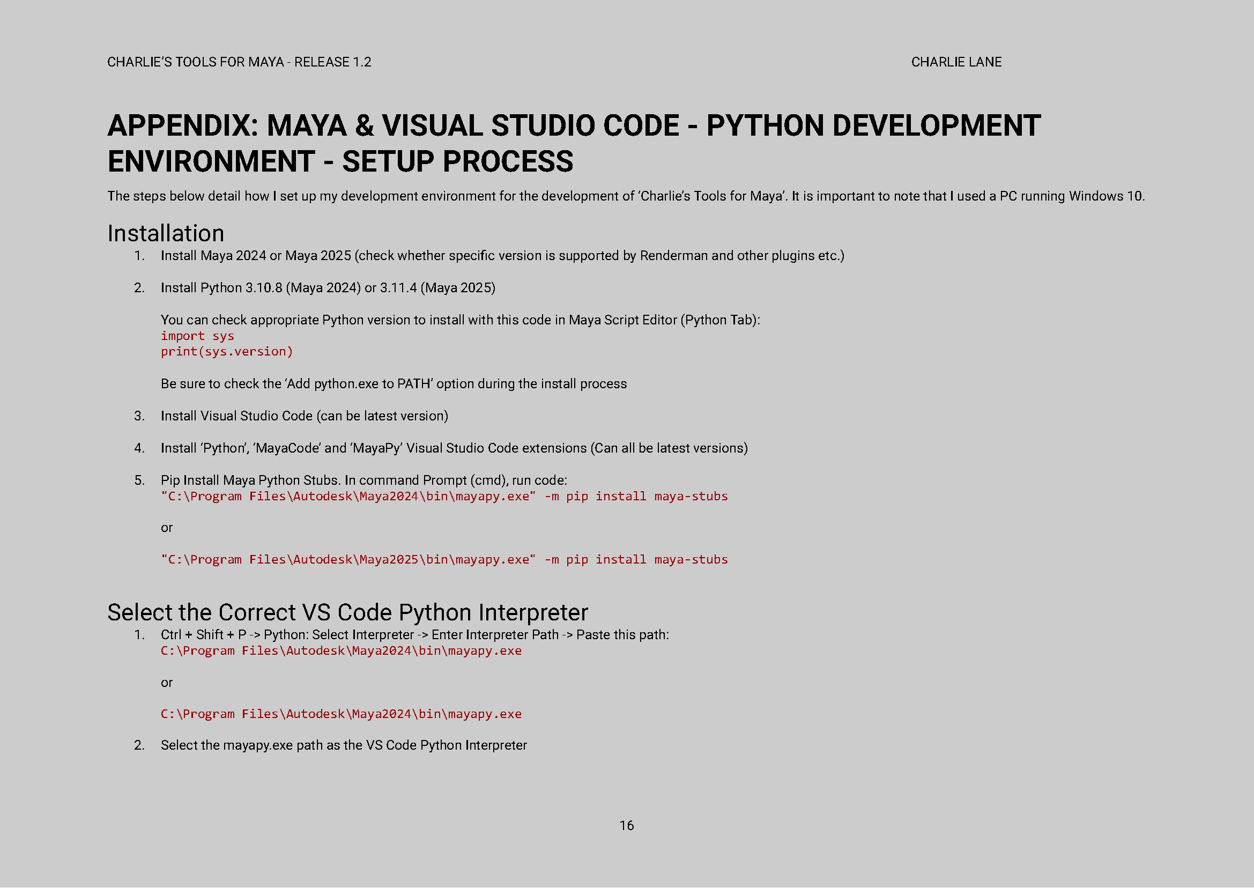Click the first mayapy.exe interpreter path
The image size is (1254, 888).
pos(341,650)
